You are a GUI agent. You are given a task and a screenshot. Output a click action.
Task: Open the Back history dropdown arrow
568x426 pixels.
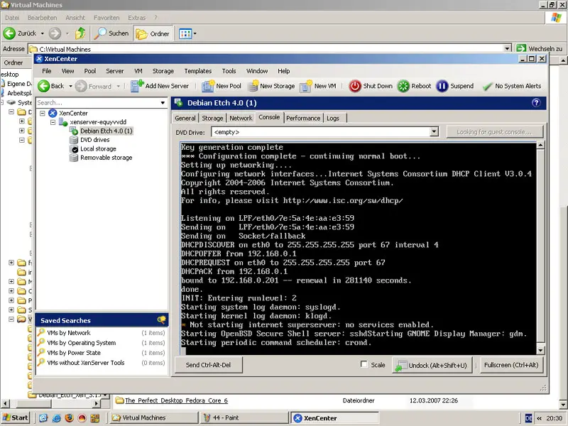pyautogui.click(x=70, y=86)
